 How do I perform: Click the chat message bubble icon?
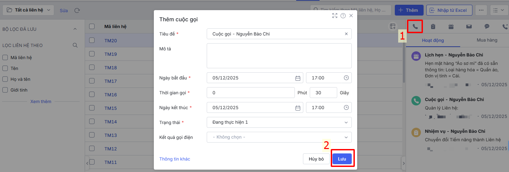point(487,26)
